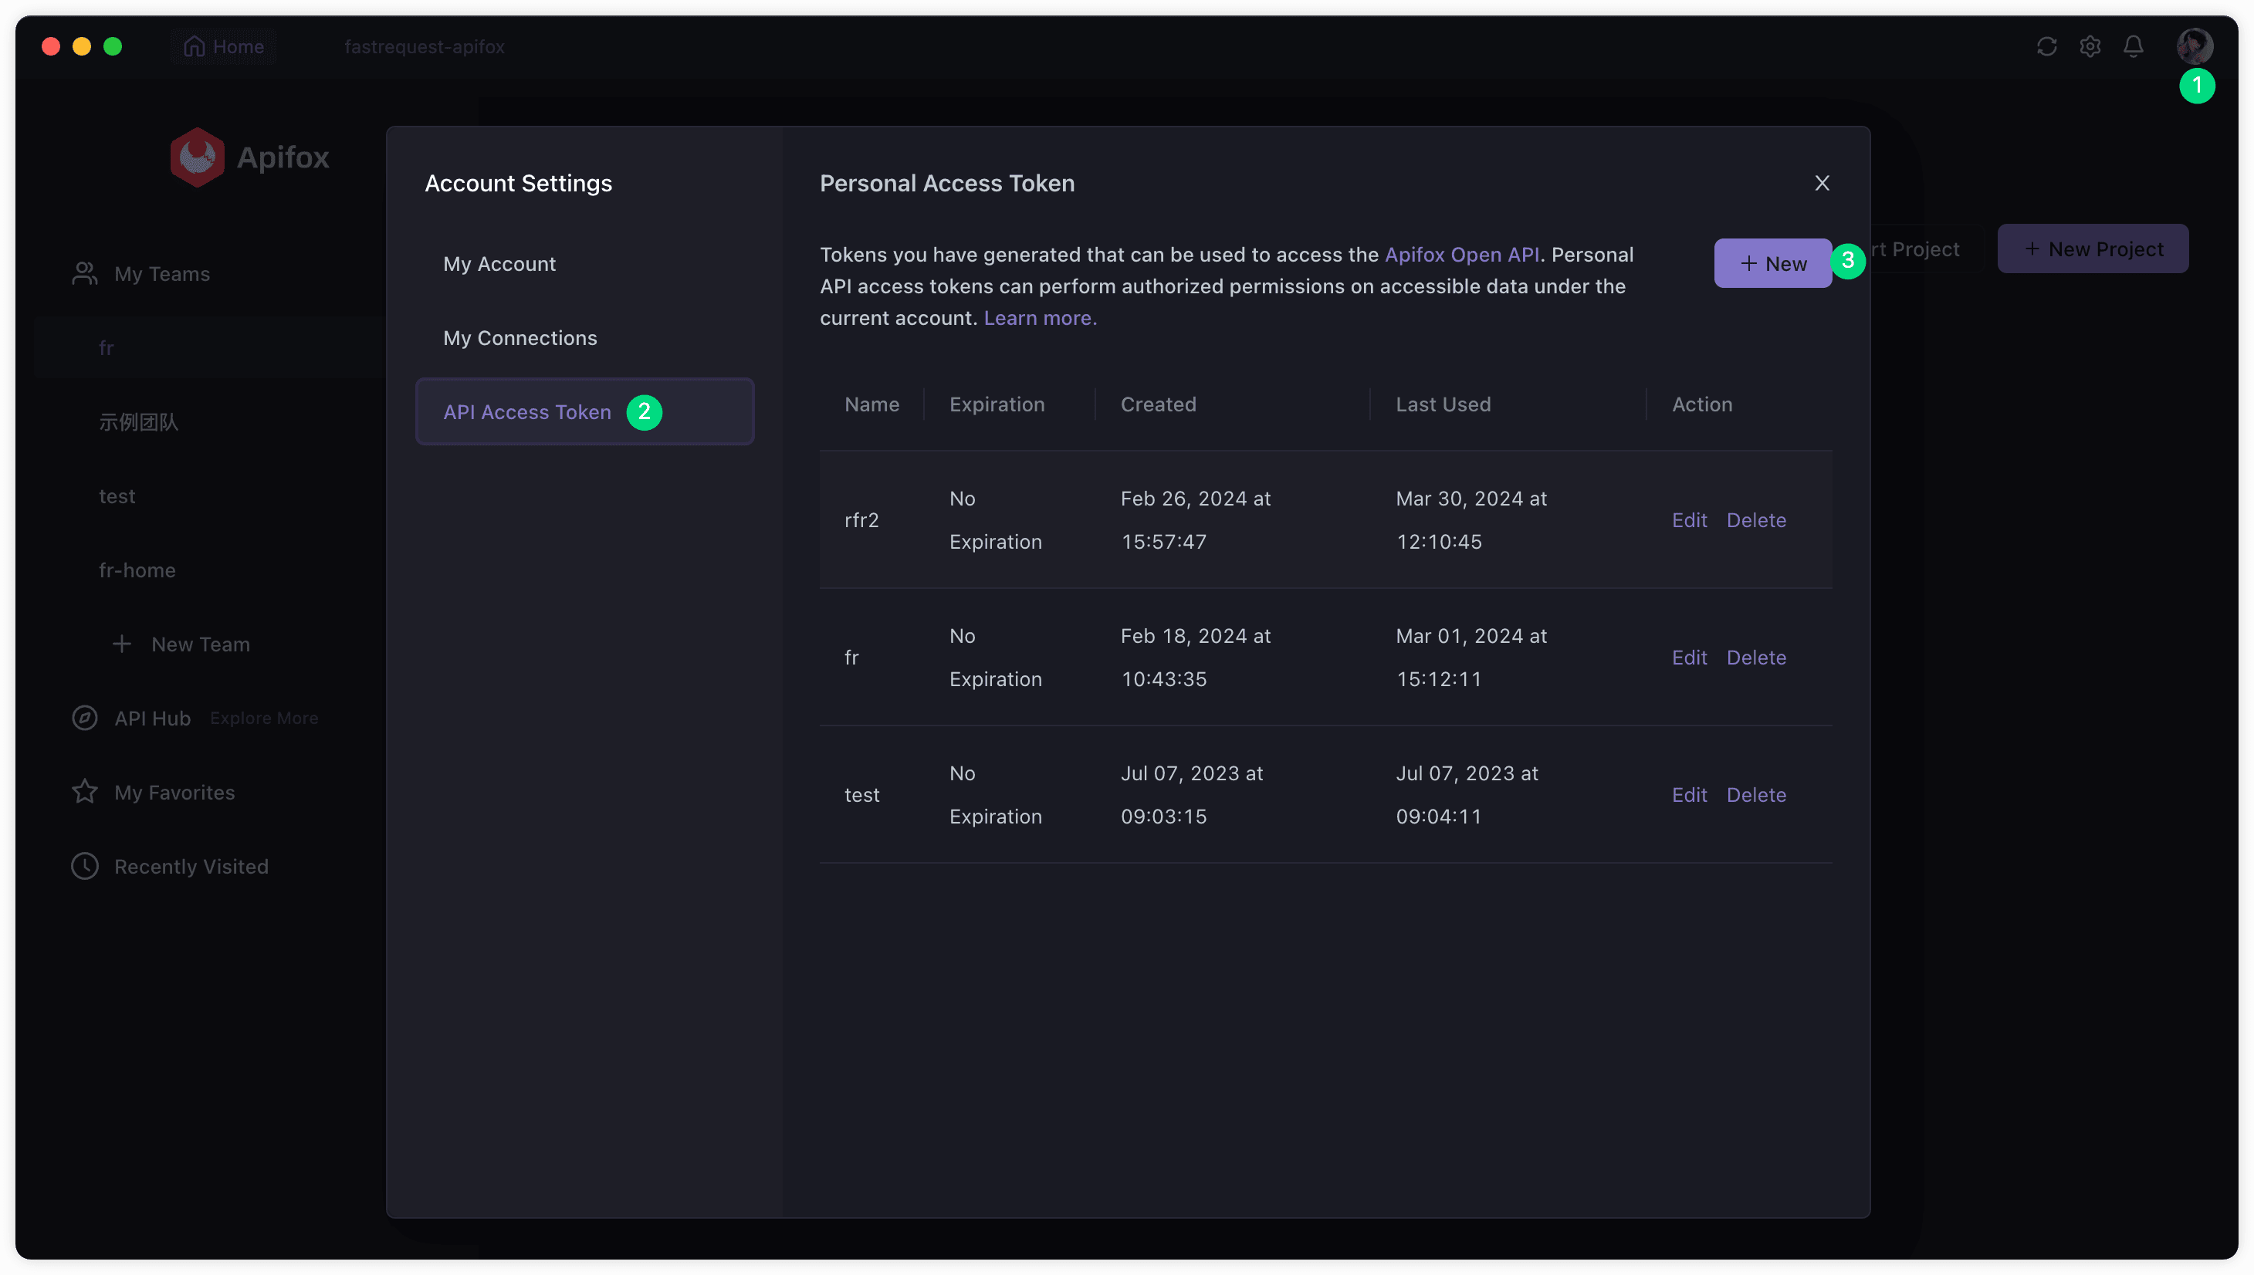Switch to My Connections tab
Screen dimensions: 2254x1275
pyautogui.click(x=520, y=338)
